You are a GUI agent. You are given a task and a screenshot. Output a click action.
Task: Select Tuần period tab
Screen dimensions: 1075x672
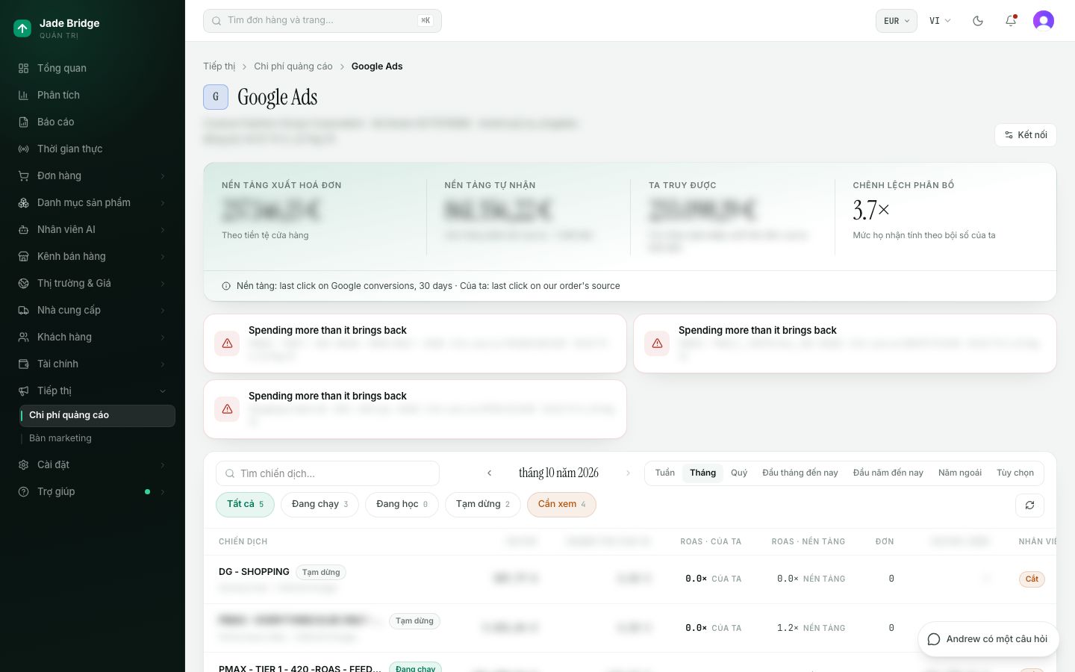point(664,473)
